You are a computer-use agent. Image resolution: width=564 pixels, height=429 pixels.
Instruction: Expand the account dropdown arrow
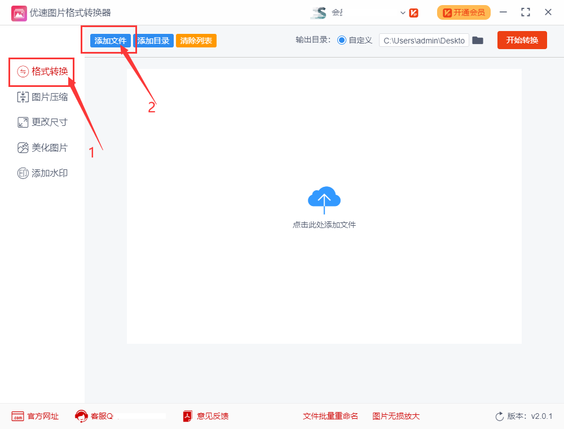(x=403, y=12)
